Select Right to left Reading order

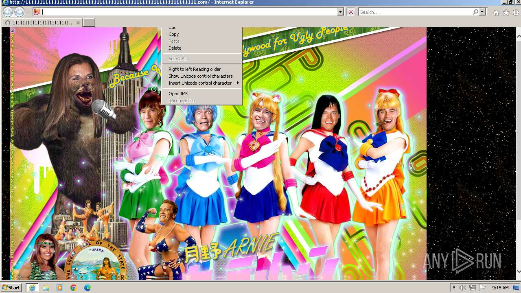pos(202,69)
